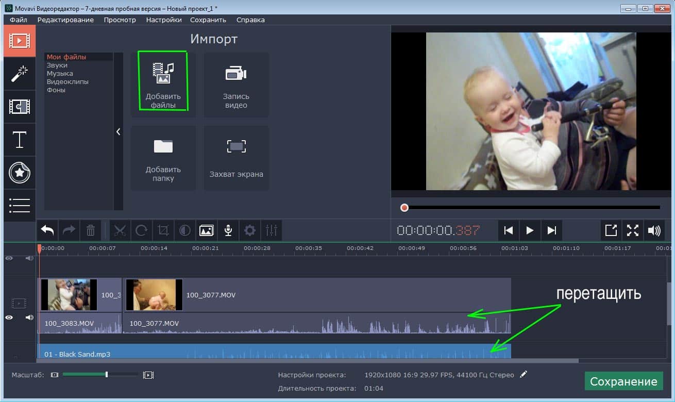Open clip properties gear icon
675x402 pixels.
(x=250, y=230)
